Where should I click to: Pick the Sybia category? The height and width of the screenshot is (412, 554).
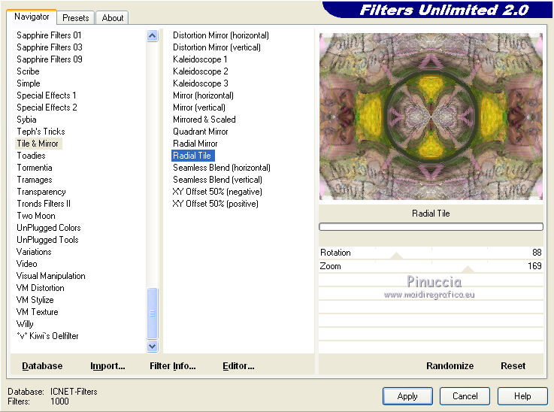coord(26,120)
